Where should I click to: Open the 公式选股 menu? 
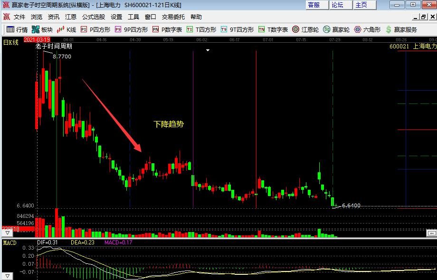[94, 17]
